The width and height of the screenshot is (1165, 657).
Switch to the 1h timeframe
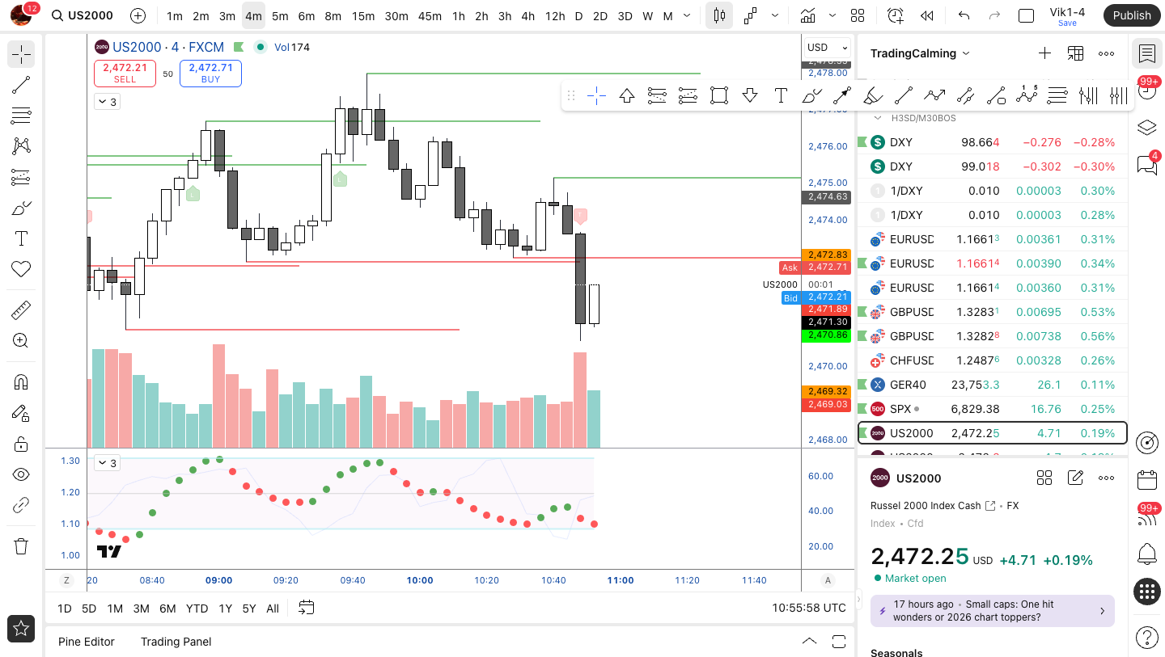459,15
